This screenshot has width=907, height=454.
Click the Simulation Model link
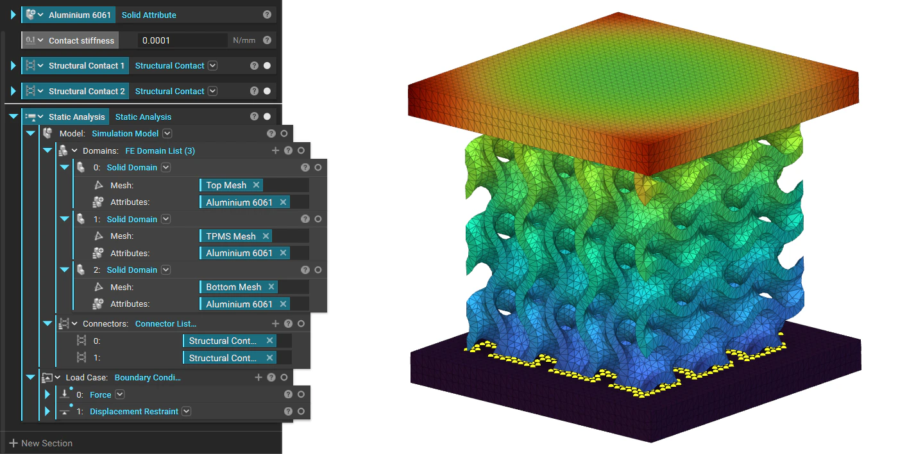(125, 133)
